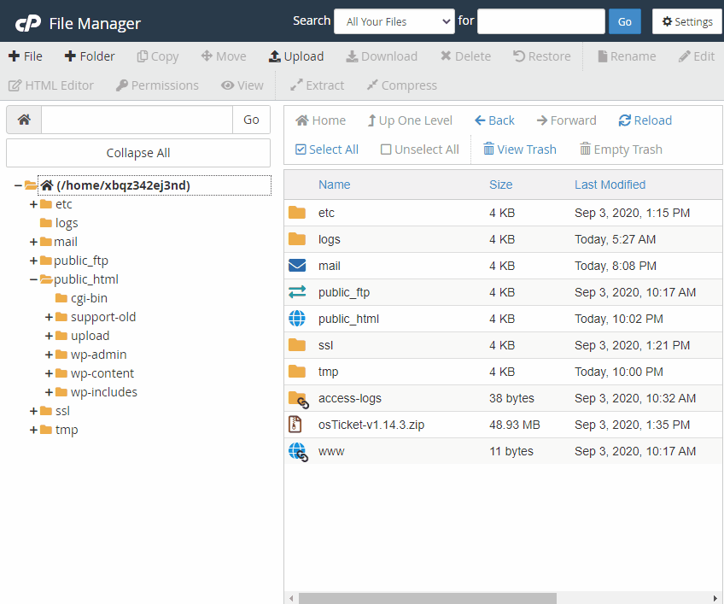Image resolution: width=724 pixels, height=604 pixels.
Task: Click the access-logs linked folder icon
Action: click(x=298, y=399)
